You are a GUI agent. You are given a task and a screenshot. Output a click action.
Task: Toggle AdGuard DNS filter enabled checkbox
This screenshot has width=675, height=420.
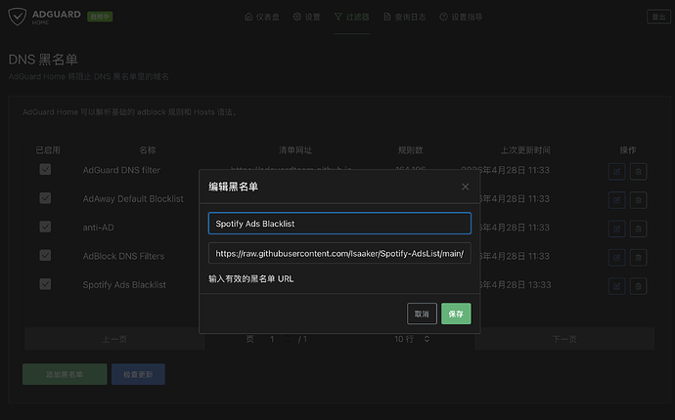45,169
